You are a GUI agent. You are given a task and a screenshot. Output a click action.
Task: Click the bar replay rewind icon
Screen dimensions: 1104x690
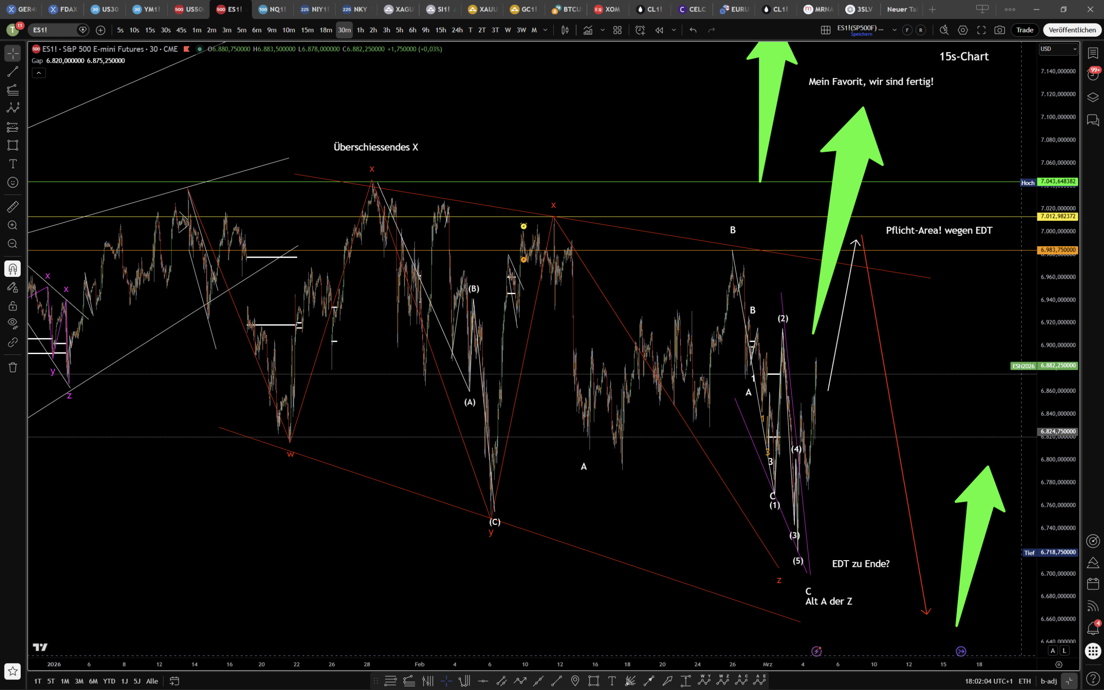coord(659,30)
